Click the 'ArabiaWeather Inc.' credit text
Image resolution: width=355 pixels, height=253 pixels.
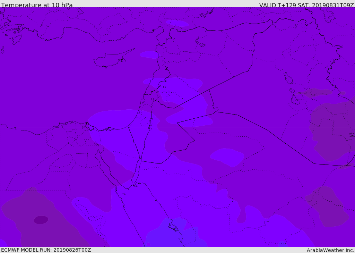pos(330,250)
